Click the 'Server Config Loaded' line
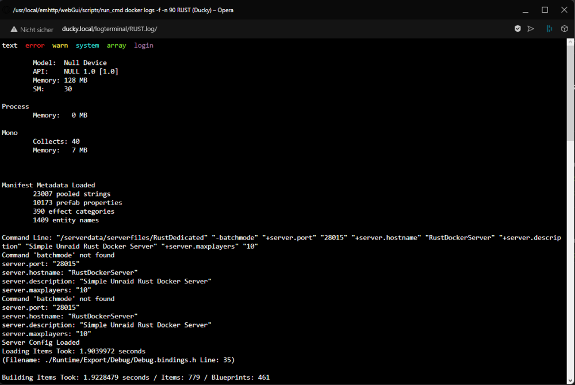The height and width of the screenshot is (385, 575). coord(41,342)
